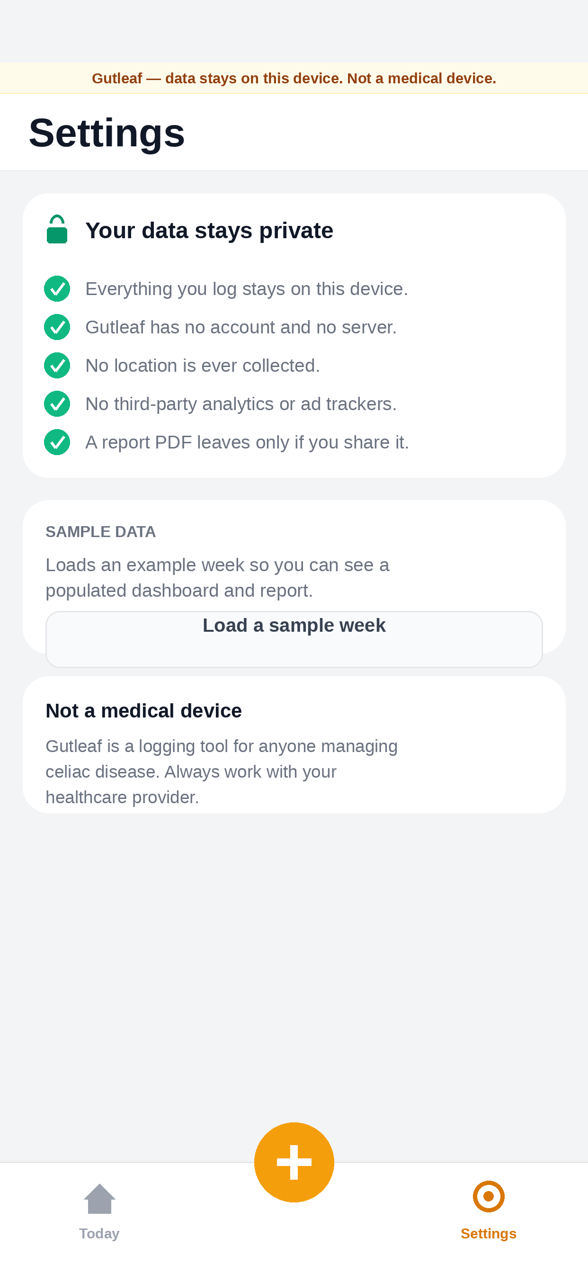Image resolution: width=588 pixels, height=1273 pixels.
Task: Click the sample week description text
Action: coord(217,578)
